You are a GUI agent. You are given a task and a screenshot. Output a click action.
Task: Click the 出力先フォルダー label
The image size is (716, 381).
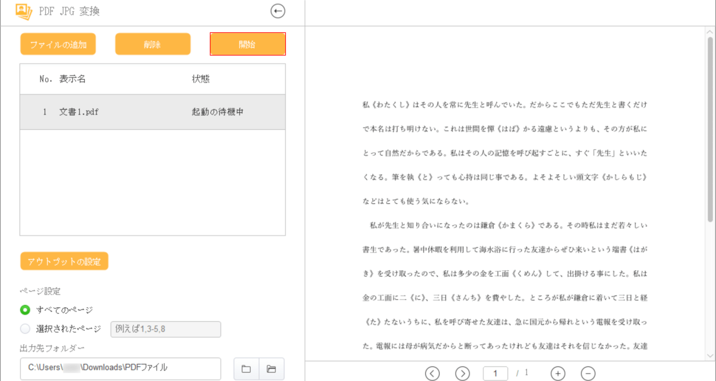point(53,348)
